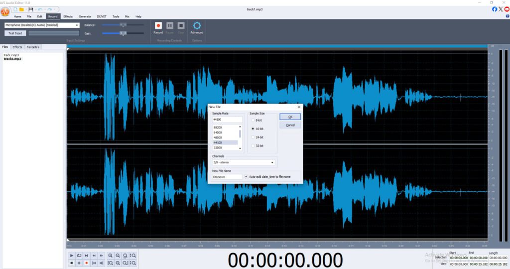
Task: Select the 24-bit sample size option
Action: click(x=253, y=137)
